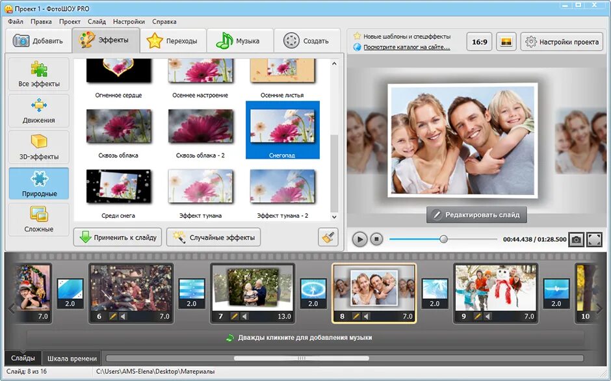The width and height of the screenshot is (611, 381).
Task: Choose the Сквозь облака effect thumbnail
Action: click(118, 126)
